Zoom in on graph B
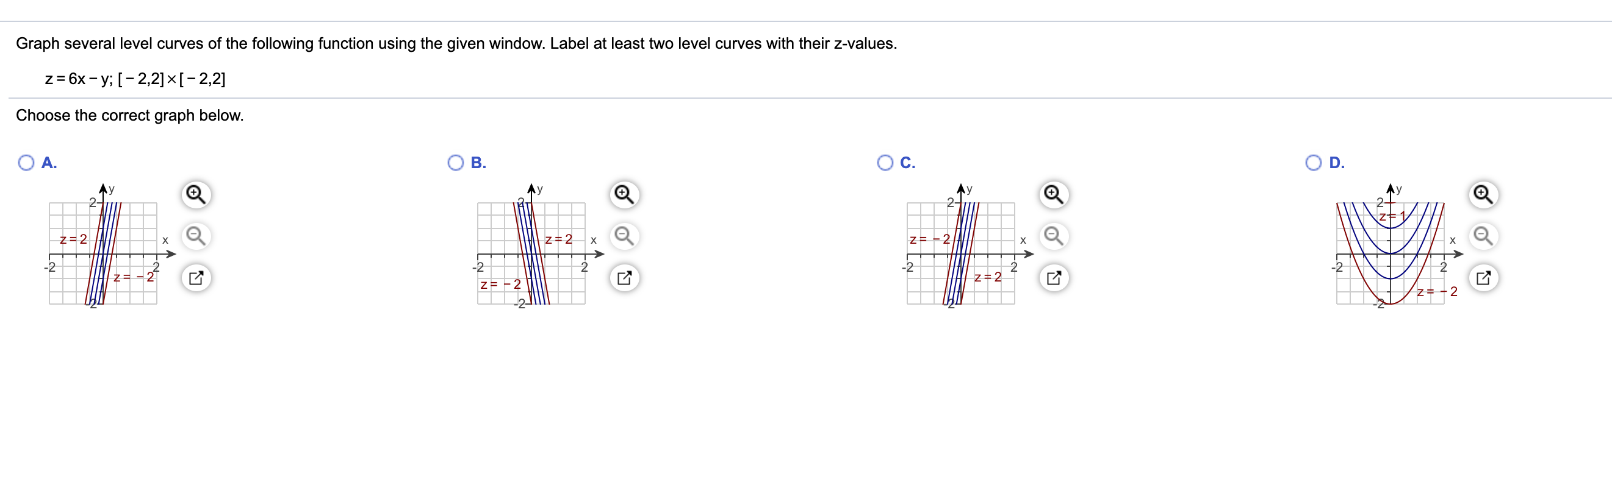Screen dimensions: 1612x485 pos(625,194)
